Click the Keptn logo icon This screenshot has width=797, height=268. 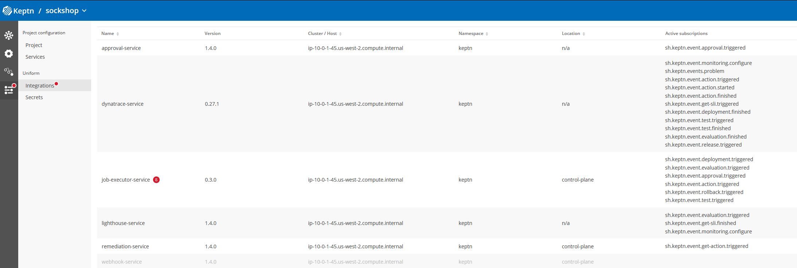click(x=7, y=11)
